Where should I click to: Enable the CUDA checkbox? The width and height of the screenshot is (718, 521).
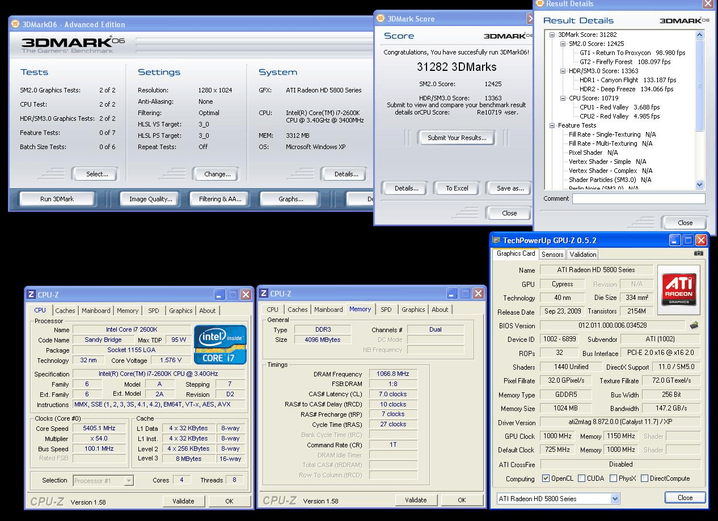(581, 478)
